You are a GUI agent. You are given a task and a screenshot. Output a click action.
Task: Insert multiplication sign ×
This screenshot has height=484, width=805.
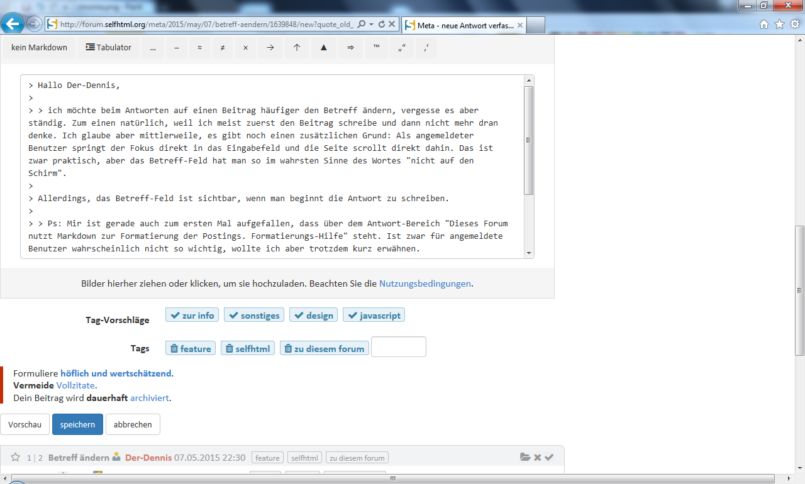(x=245, y=47)
